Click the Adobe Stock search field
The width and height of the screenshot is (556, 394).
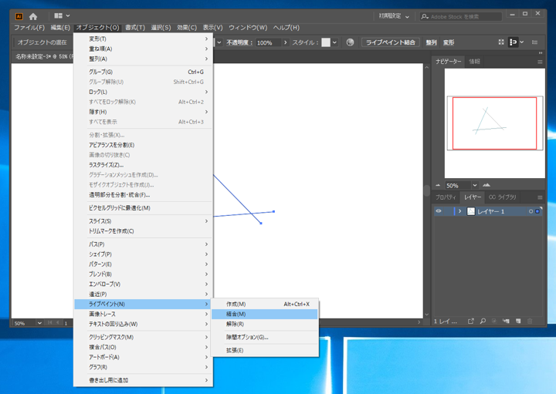pyautogui.click(x=461, y=16)
